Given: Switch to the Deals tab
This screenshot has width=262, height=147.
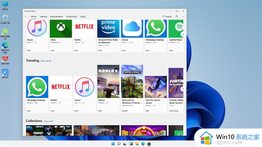Looking at the screenshot, I should pyautogui.click(x=83, y=16).
